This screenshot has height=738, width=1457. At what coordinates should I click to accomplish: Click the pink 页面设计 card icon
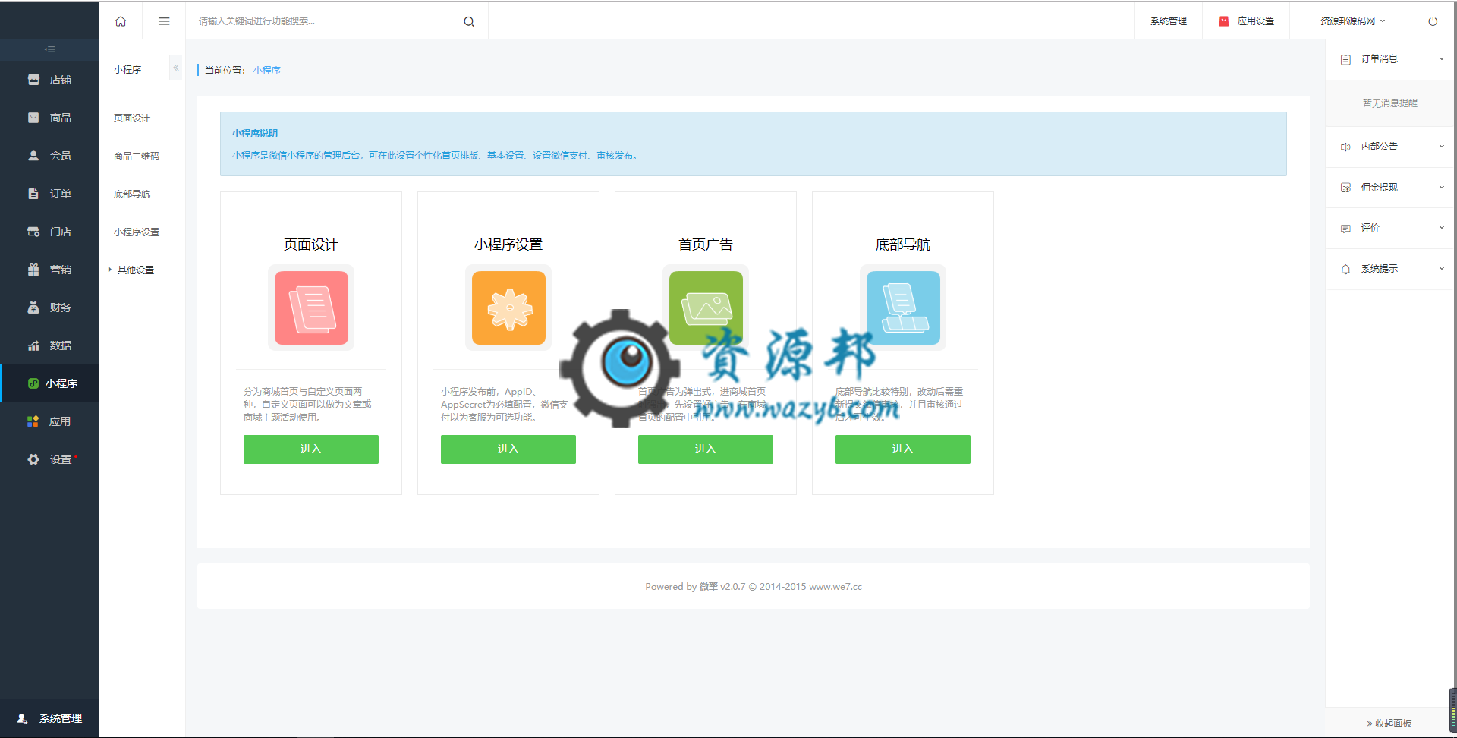tap(311, 307)
